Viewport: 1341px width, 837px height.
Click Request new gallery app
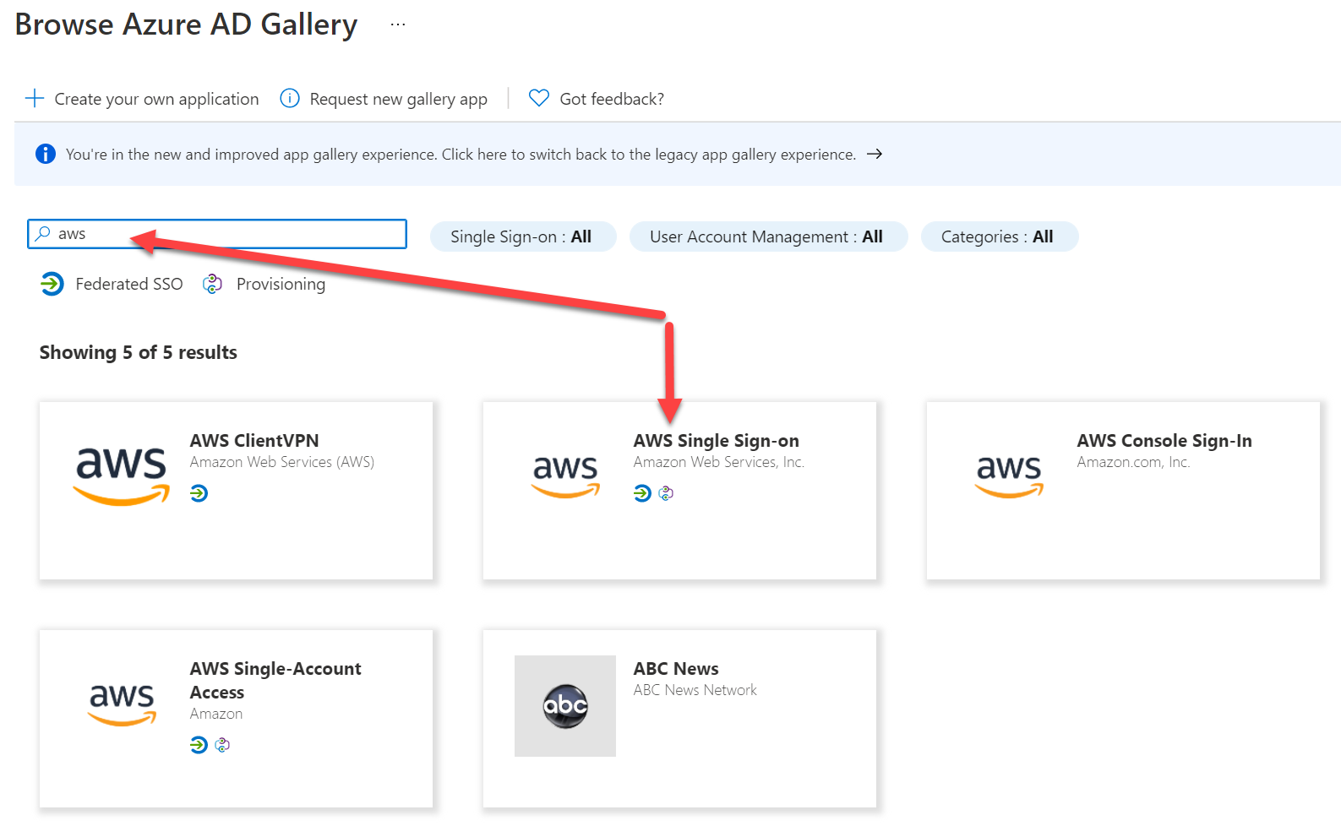point(398,99)
